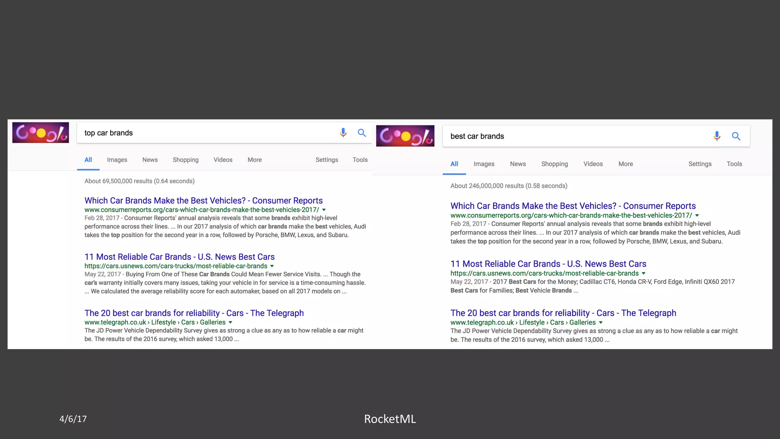Open Telegraph '20 best car brands' right result
This screenshot has width=780, height=439.
point(563,313)
